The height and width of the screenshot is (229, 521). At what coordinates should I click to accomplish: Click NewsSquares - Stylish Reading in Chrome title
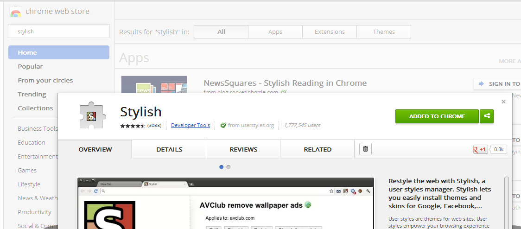click(x=285, y=83)
